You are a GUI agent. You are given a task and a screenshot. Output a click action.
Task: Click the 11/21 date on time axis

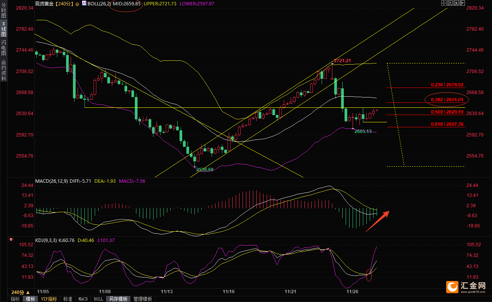click(x=290, y=291)
